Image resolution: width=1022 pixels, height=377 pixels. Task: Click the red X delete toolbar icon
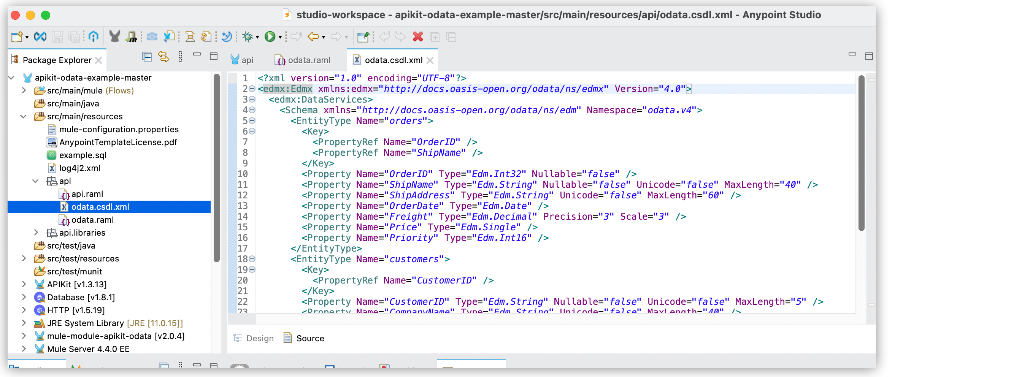click(418, 37)
